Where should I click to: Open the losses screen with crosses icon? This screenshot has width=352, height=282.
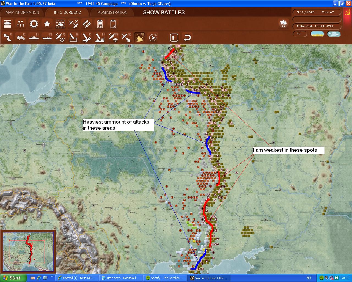(x=21, y=24)
